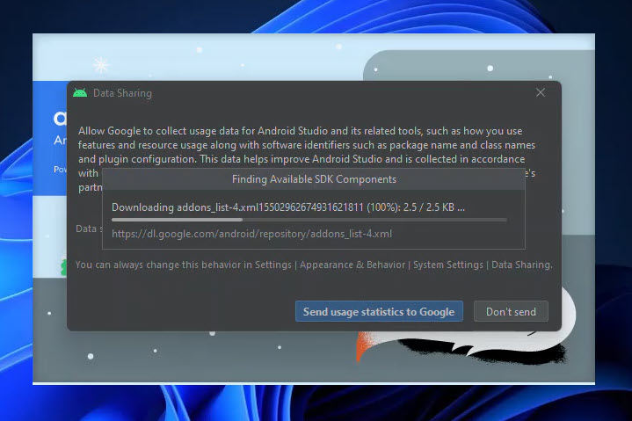This screenshot has width=632, height=421.
Task: Click Send usage statistics to Google button
Action: (x=379, y=311)
